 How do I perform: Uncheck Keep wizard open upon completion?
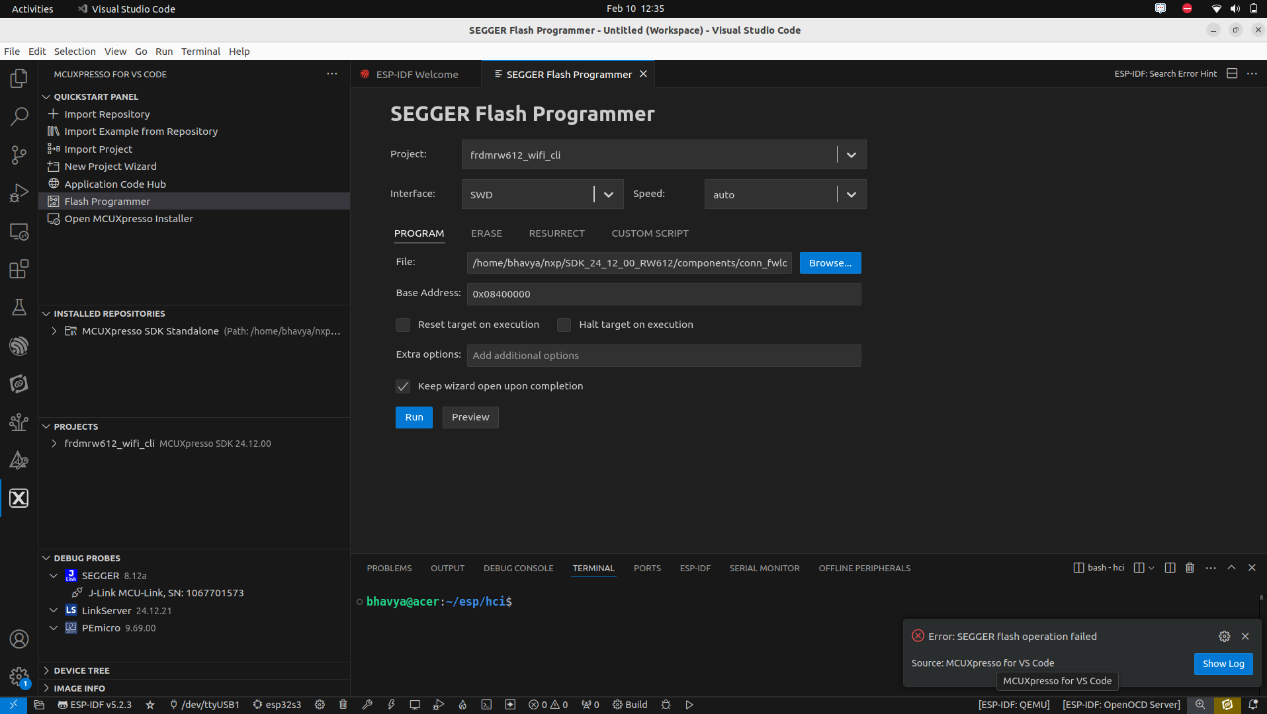pos(403,386)
